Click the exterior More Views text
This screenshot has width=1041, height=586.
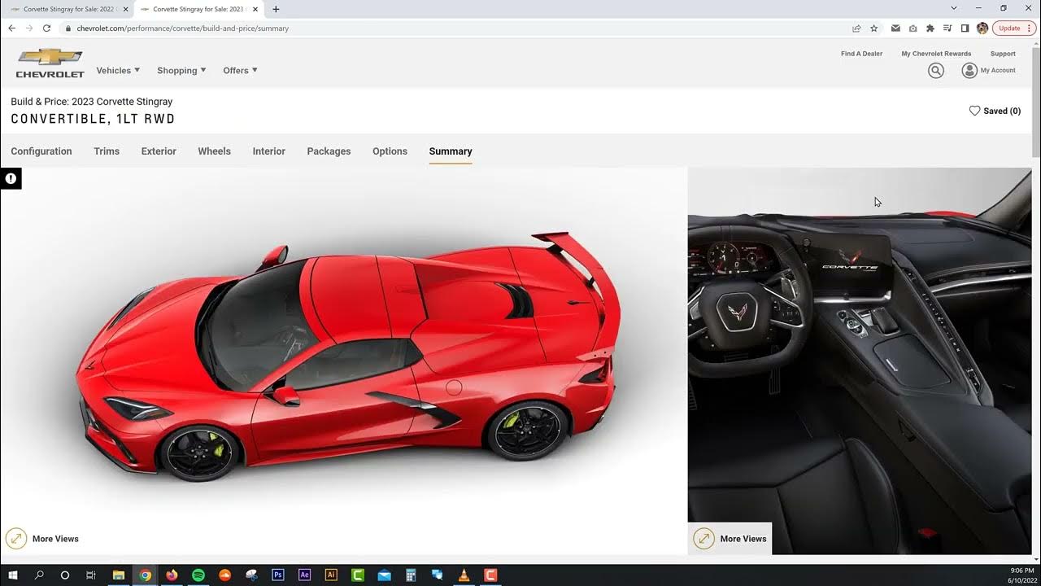[55, 539]
